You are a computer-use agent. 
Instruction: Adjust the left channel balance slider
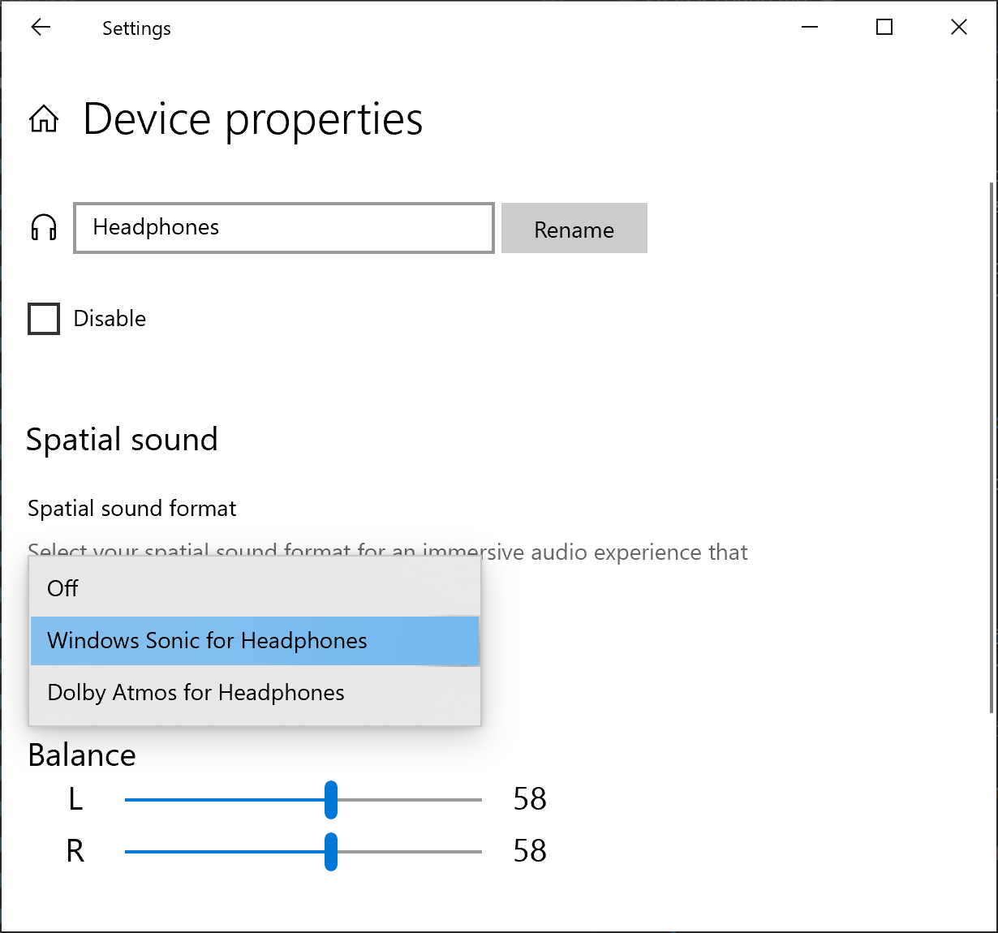(331, 800)
